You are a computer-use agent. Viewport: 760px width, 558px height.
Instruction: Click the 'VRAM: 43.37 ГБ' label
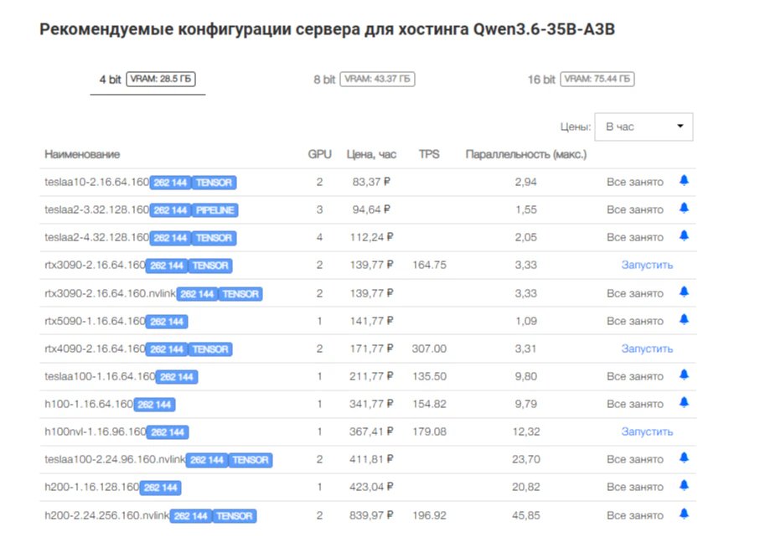pos(378,79)
